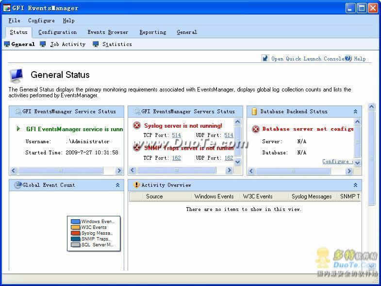Screen dimensions: 381x286
Task: Open SNMP TCP Port 162 link
Action: click(176, 158)
